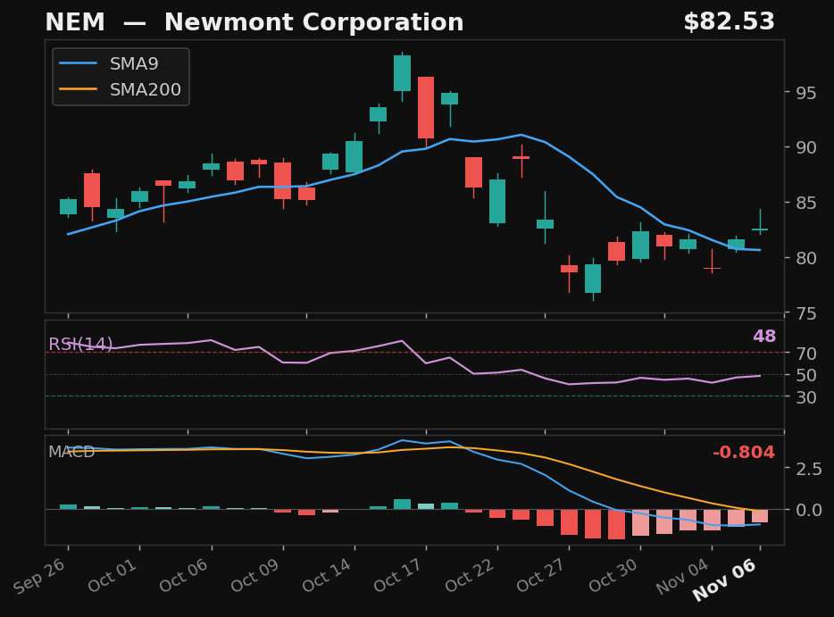Click the blue SMA9 legend line swatch

pyautogui.click(x=79, y=63)
